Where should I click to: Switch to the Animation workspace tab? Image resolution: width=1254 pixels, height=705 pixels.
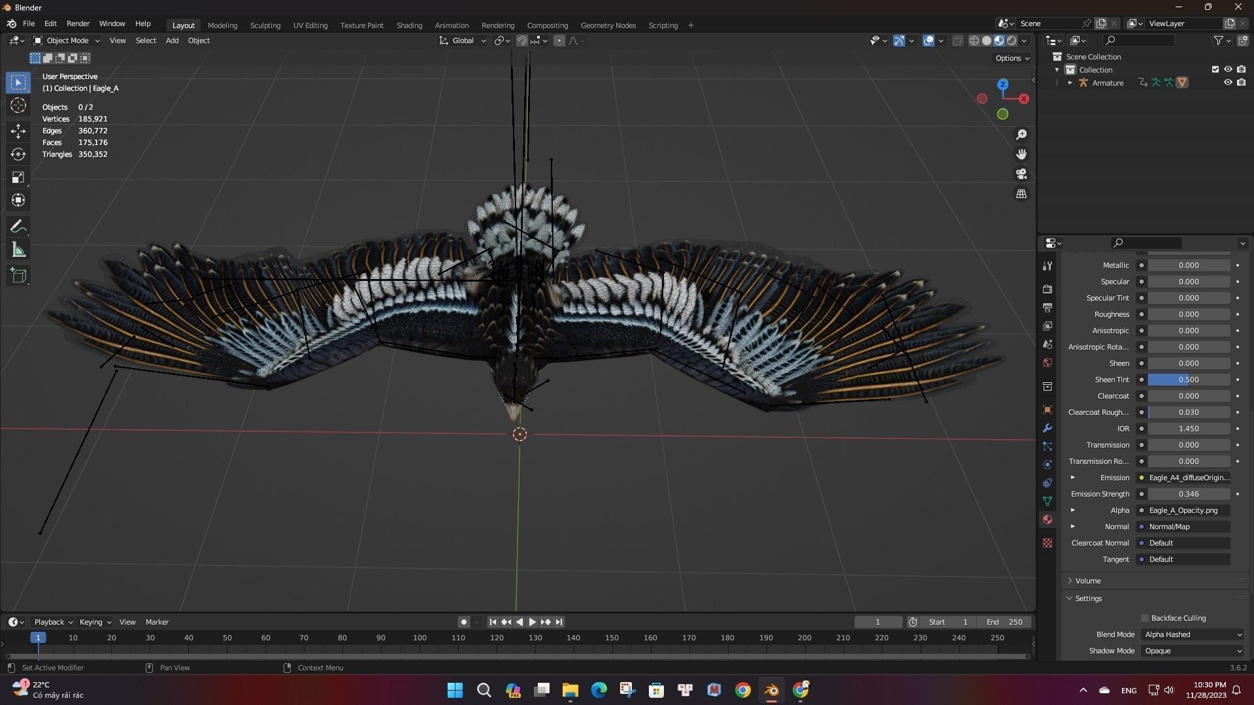(x=452, y=25)
